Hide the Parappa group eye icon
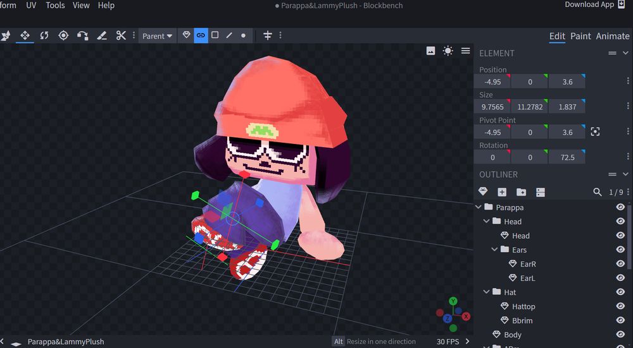This screenshot has width=633, height=348. pyautogui.click(x=620, y=207)
